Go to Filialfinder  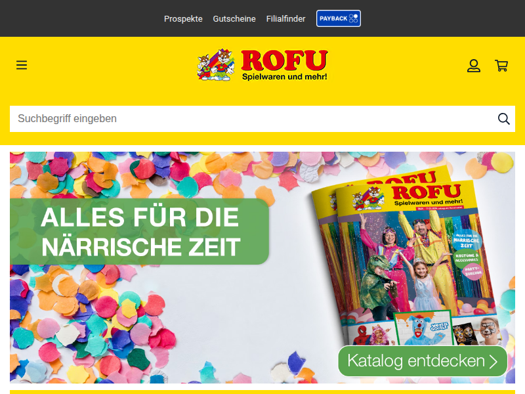285,19
